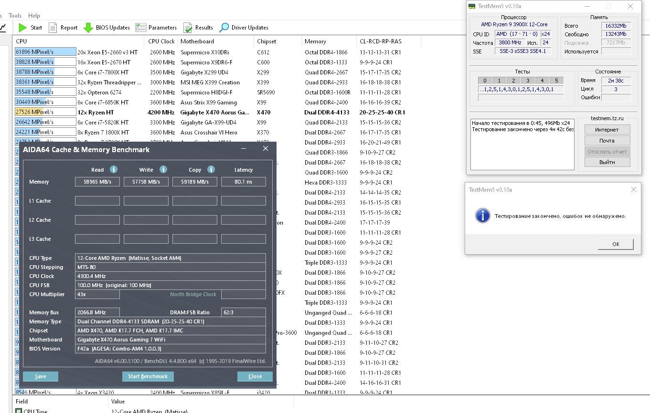This screenshot has width=650, height=413.
Task: Click the Memory Read value 58965 MB/s
Action: pos(97,182)
